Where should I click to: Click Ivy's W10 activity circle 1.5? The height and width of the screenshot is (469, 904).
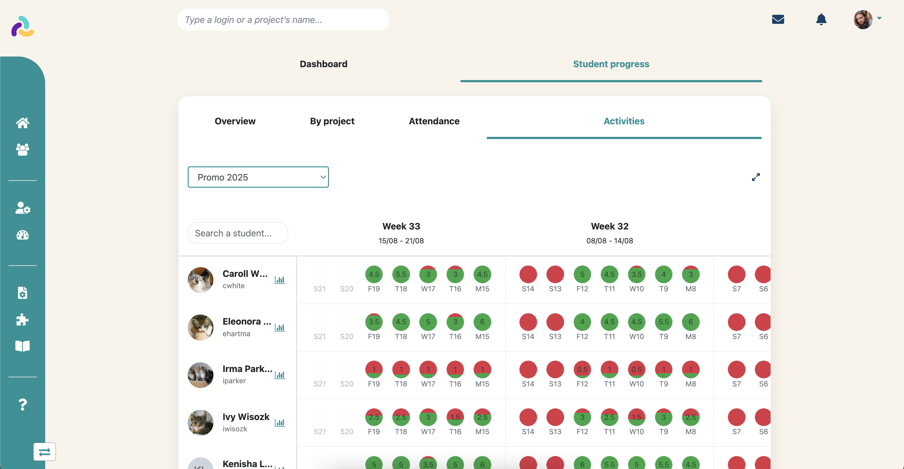[x=636, y=417]
